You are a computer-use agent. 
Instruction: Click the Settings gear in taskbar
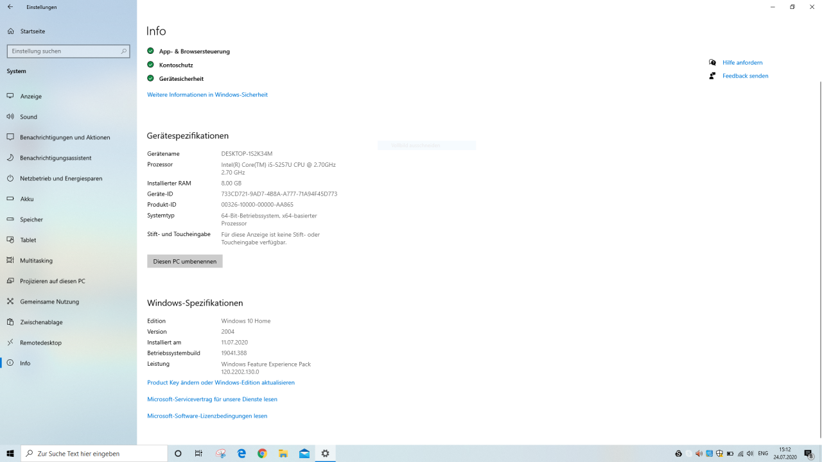click(x=326, y=454)
